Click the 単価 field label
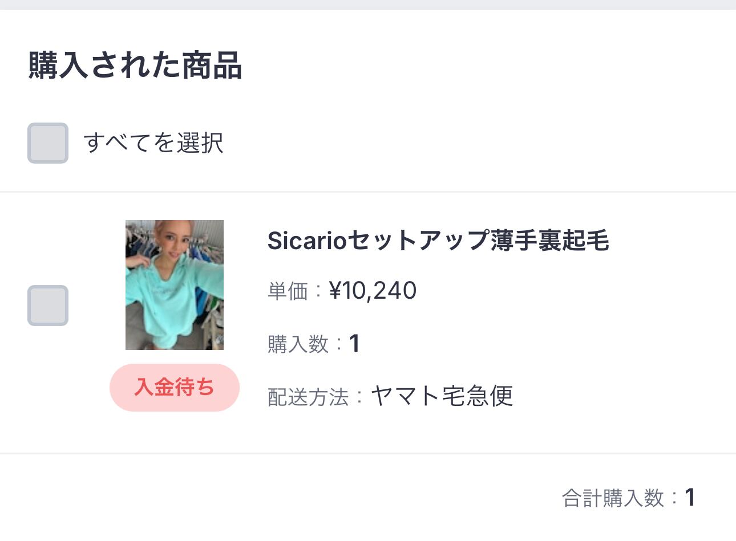 pos(288,291)
